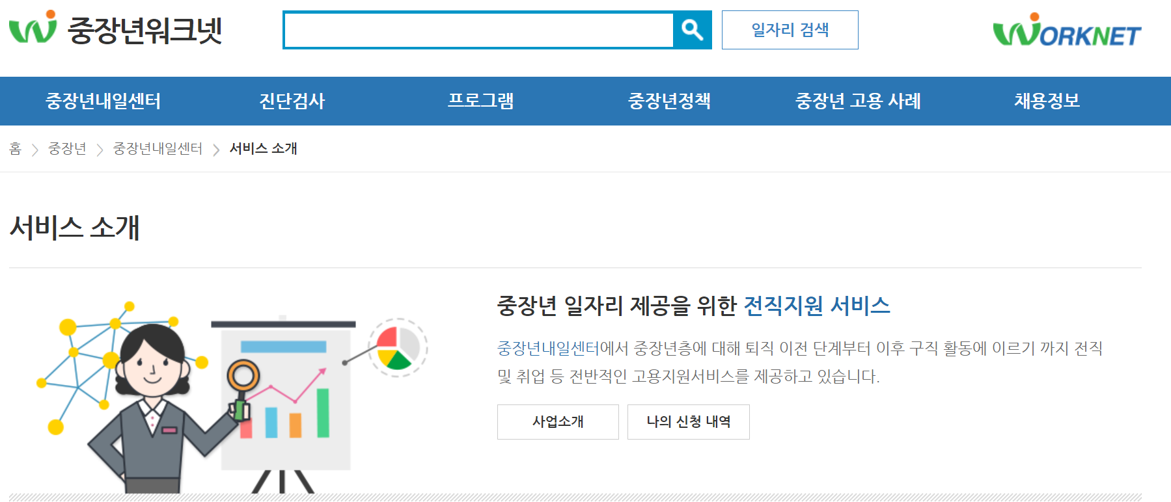Go to the 중장년정책 menu
This screenshot has width=1171, height=502.
click(x=669, y=101)
